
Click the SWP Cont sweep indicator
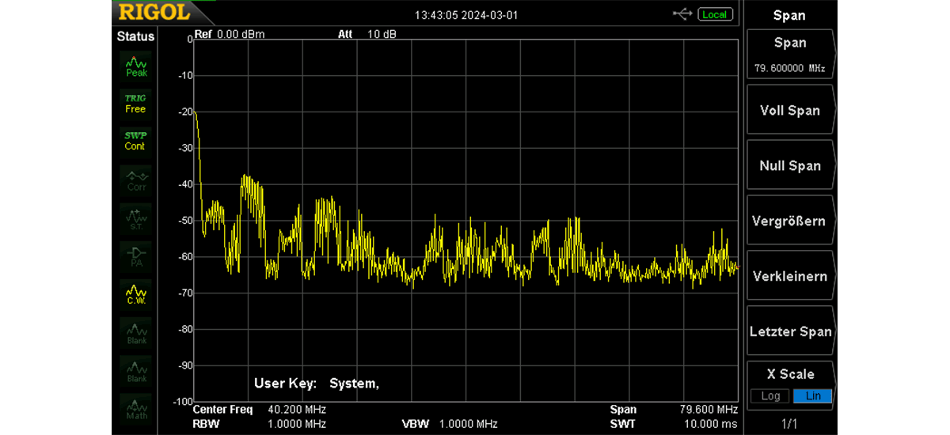[135, 141]
